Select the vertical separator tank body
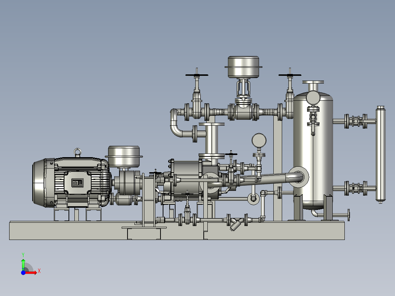 (x=313, y=151)
